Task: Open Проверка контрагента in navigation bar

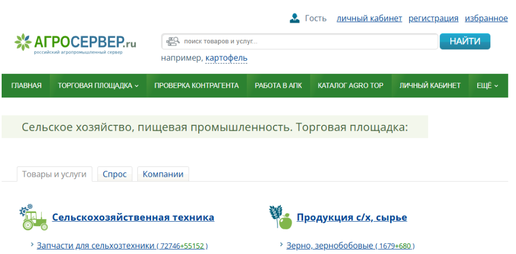Action: tap(196, 85)
